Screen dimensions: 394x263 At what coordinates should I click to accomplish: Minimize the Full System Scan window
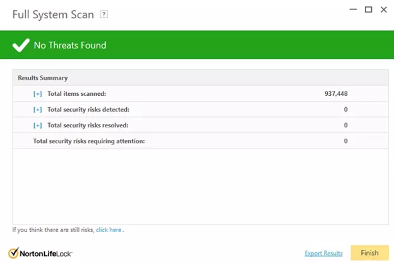[353, 9]
